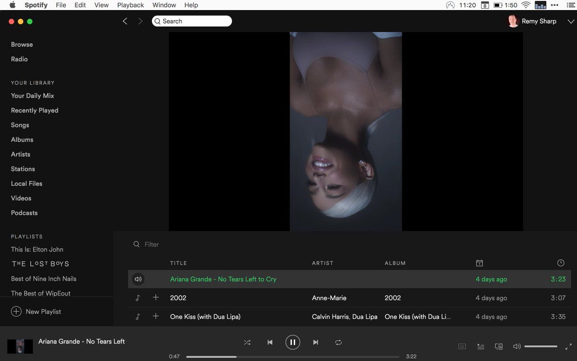
Task: Open the lyrics panel icon
Action: pyautogui.click(x=462, y=346)
